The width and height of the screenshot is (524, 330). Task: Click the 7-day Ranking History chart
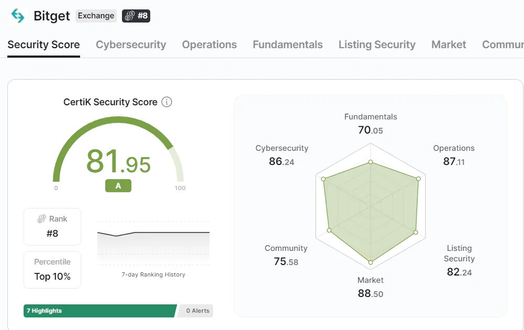tap(153, 244)
